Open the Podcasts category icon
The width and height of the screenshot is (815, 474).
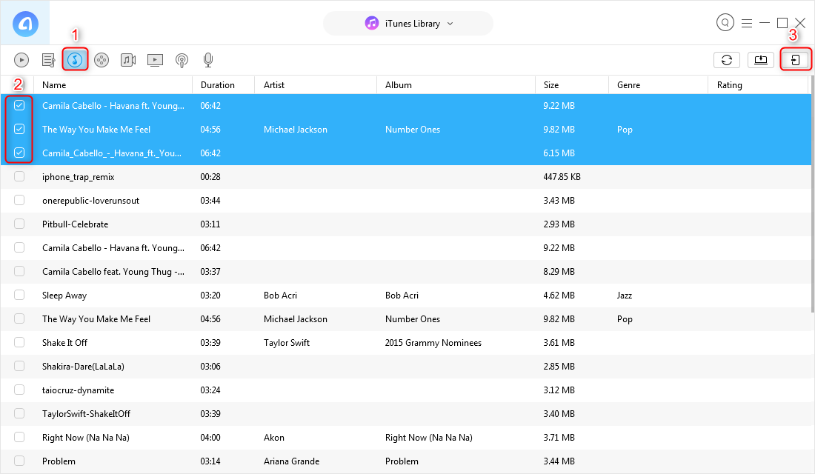pos(182,60)
